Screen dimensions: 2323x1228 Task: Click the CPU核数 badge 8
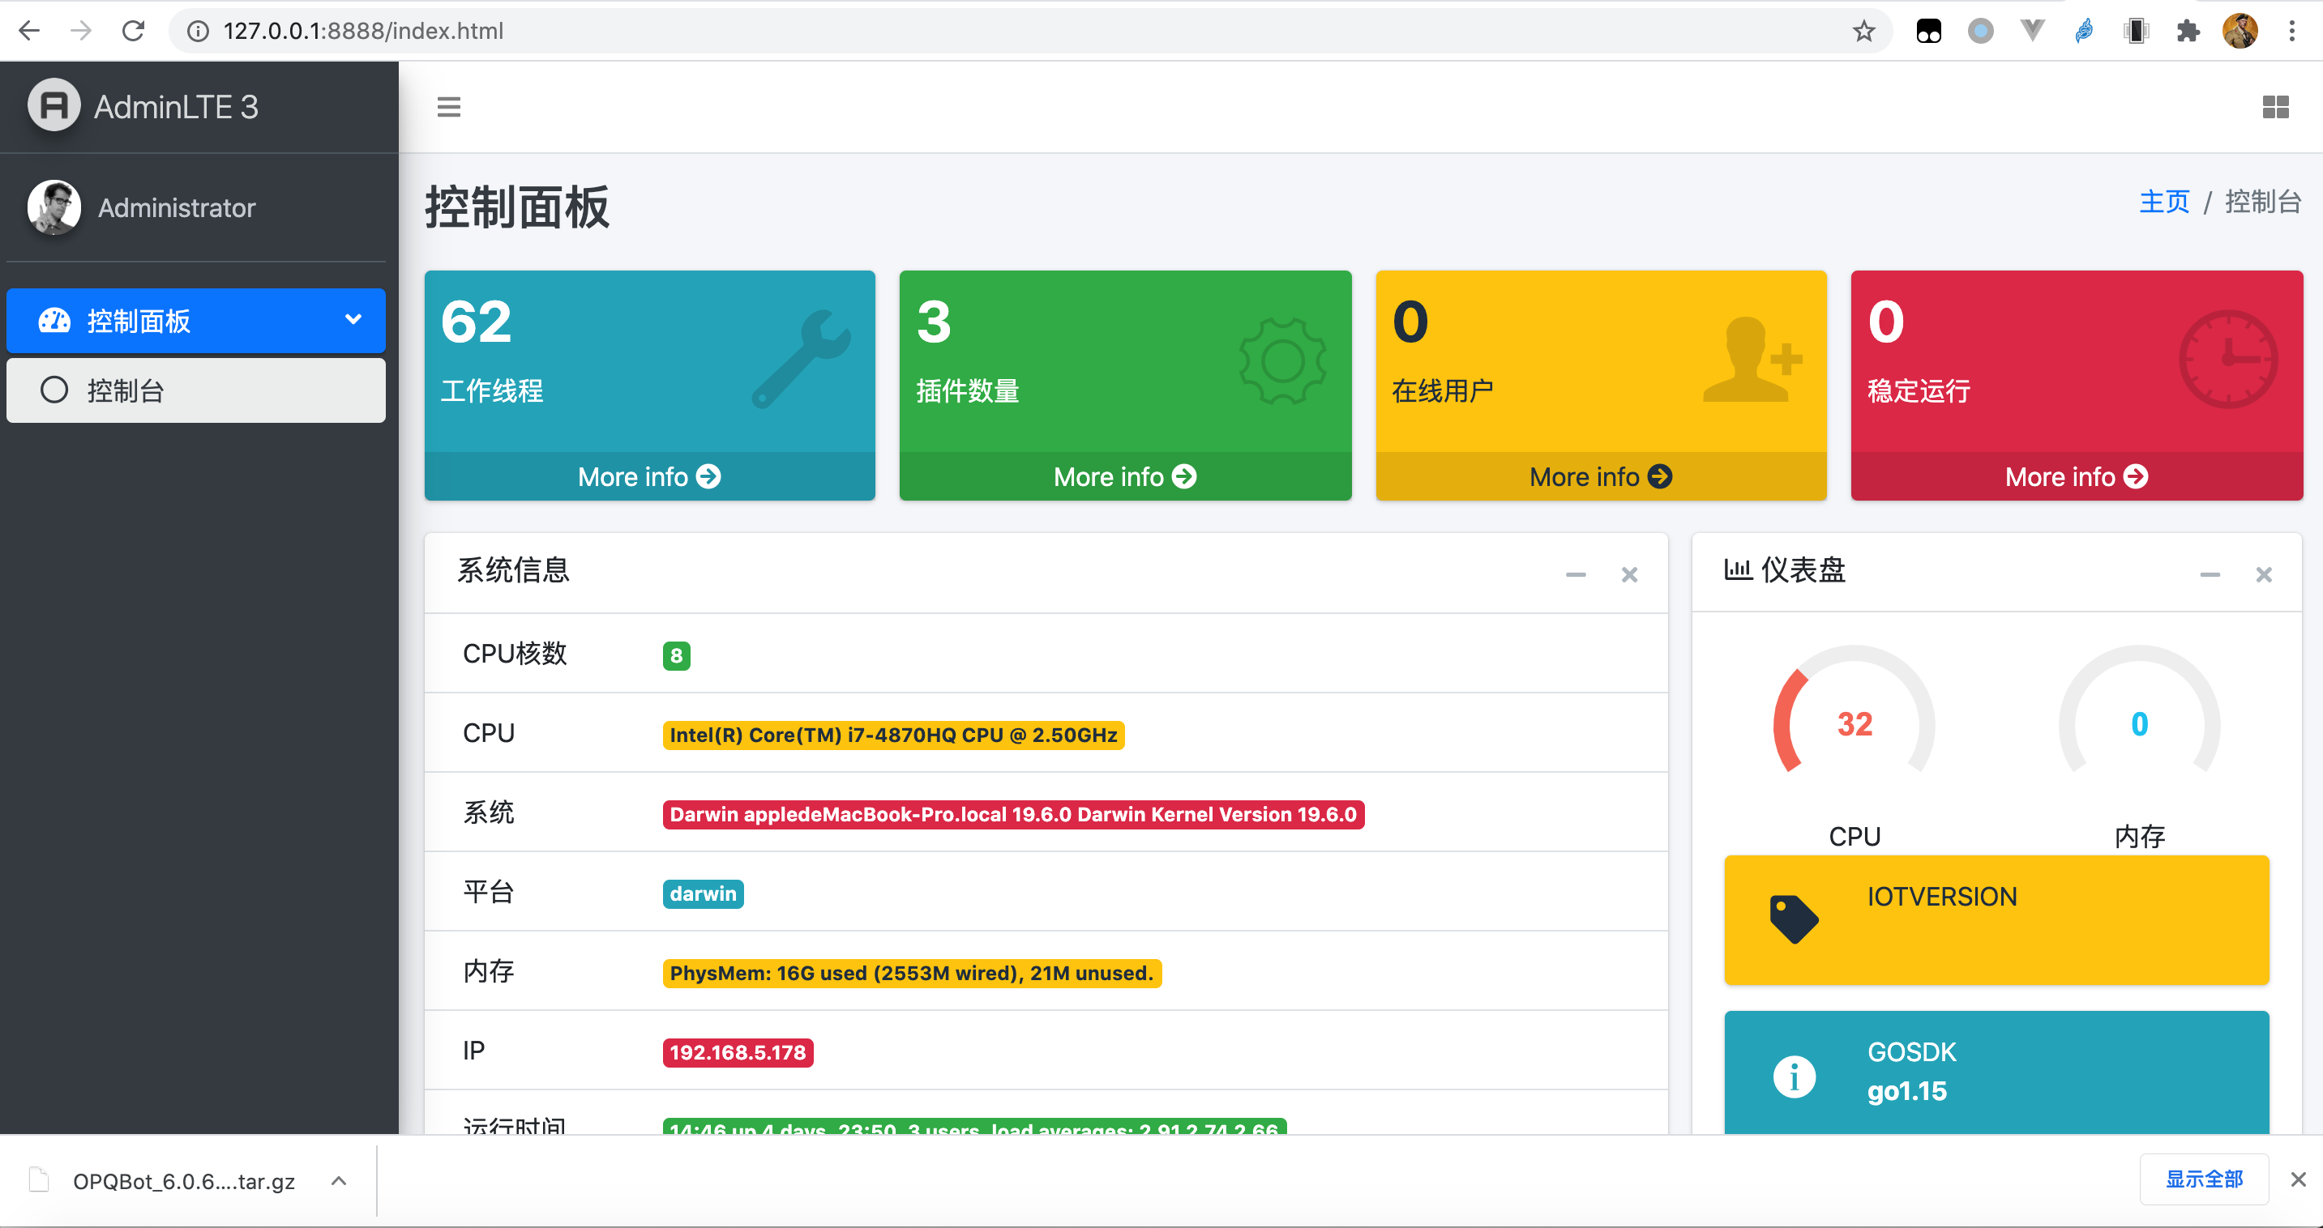coord(676,655)
